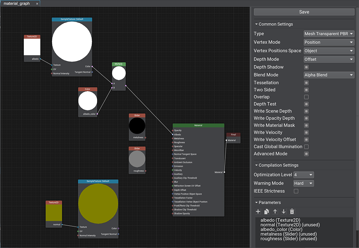Screen dimensions: 359x248
Task: Select the Multiply node header
Action: (119, 64)
